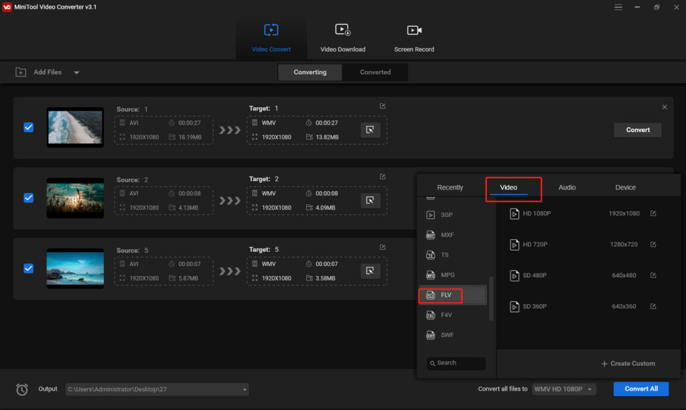Open the Video Convert tab
Viewport: 686px width, 410px height.
pos(271,38)
